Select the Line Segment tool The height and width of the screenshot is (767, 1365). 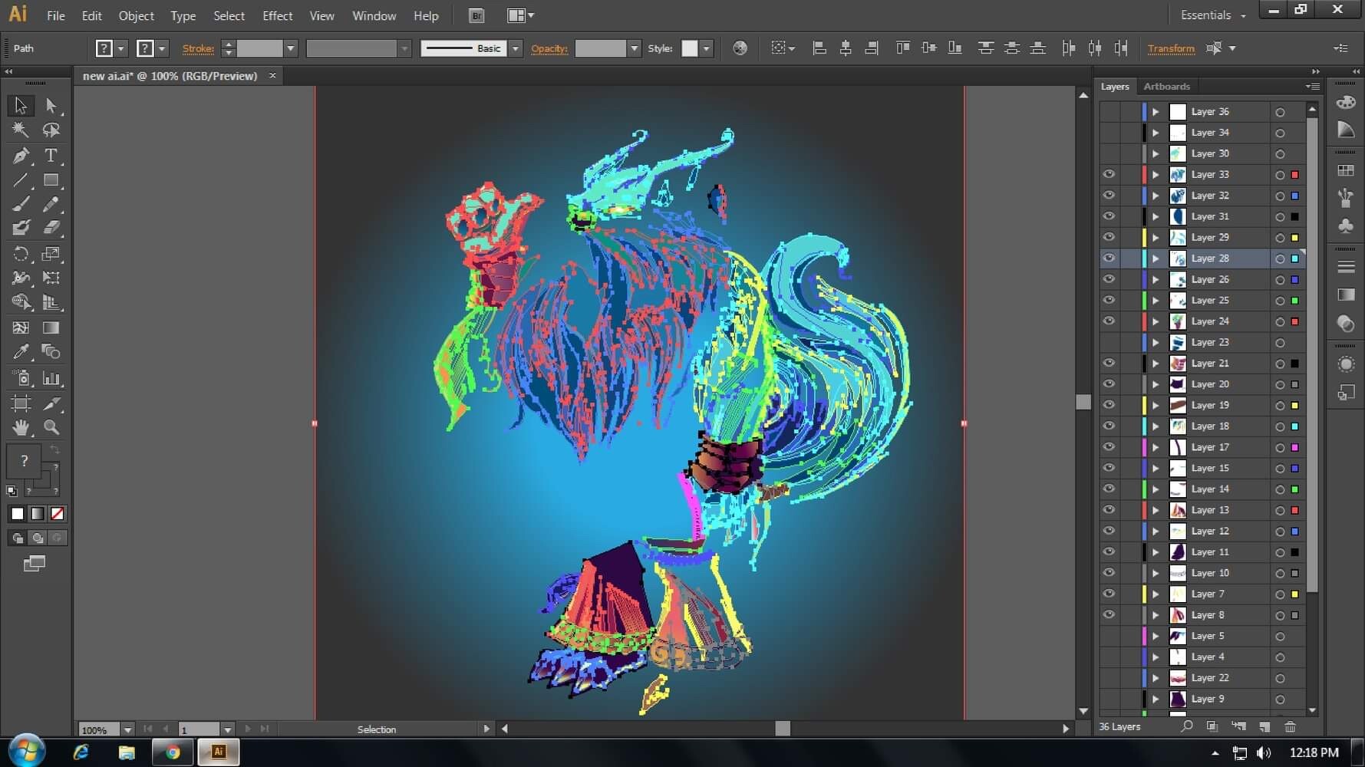(21, 180)
